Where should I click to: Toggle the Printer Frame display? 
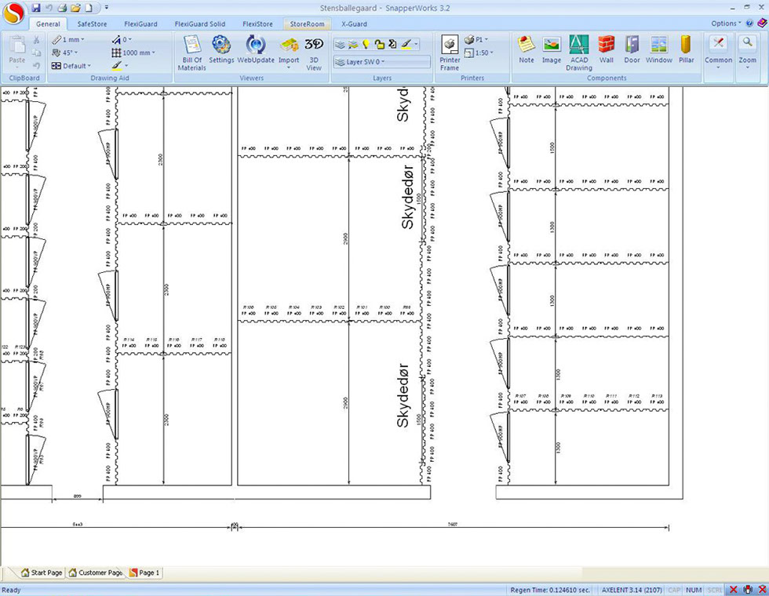[450, 52]
